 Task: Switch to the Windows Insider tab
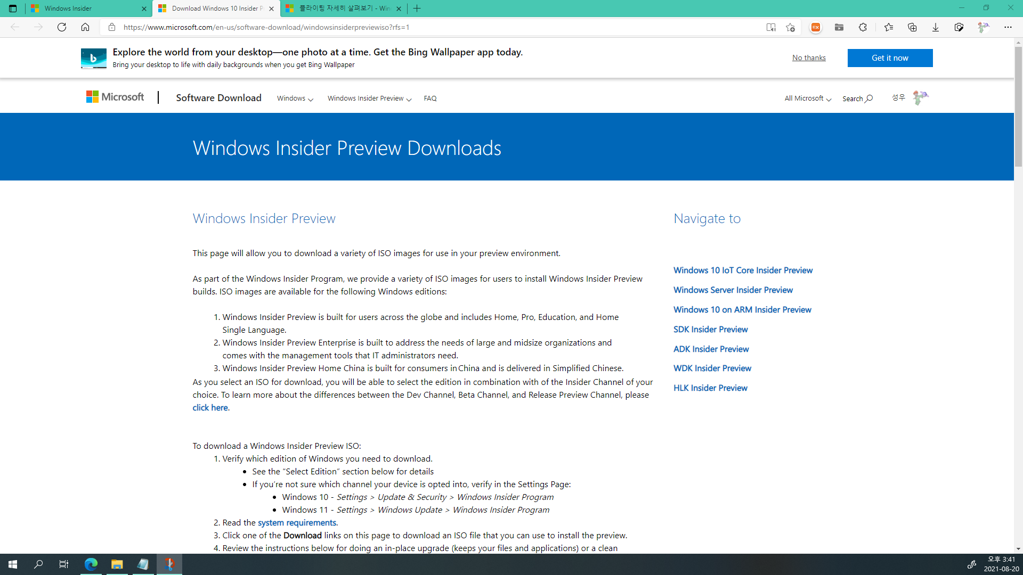(85, 9)
